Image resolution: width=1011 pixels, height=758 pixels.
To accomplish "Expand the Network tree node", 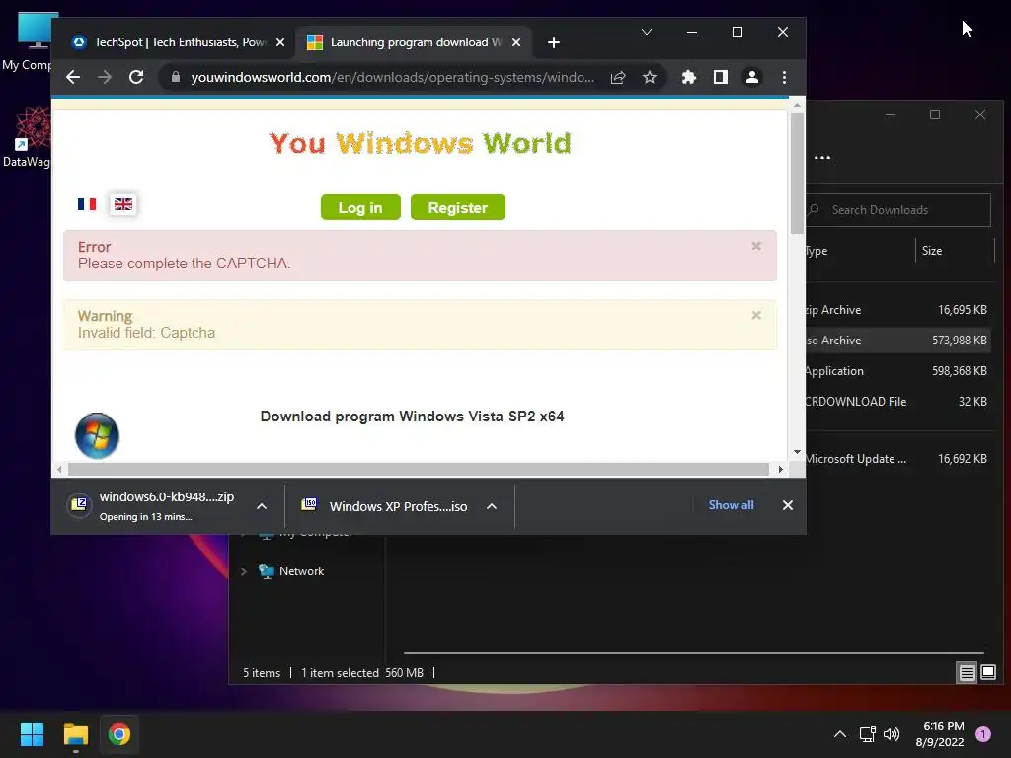I will point(244,571).
